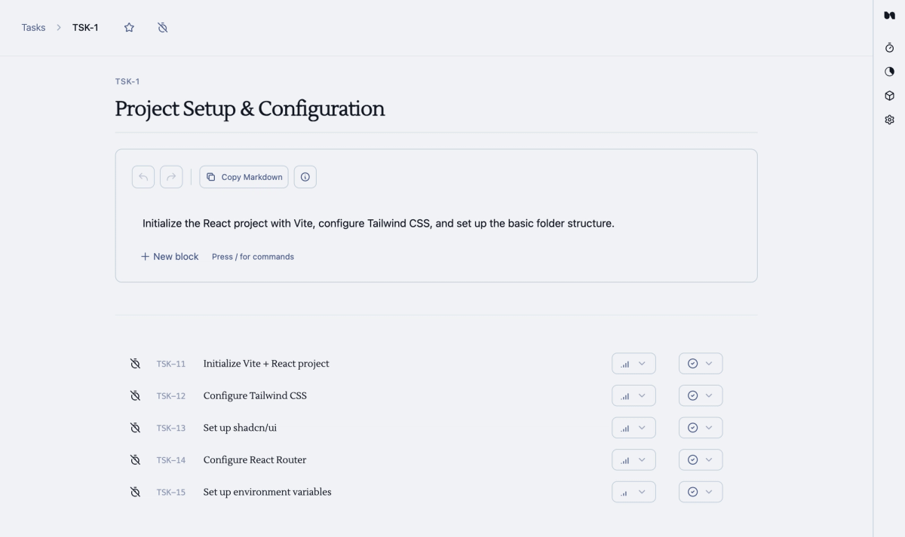This screenshot has height=537, width=905.
Task: Click the Copy Markdown button
Action: pyautogui.click(x=244, y=177)
